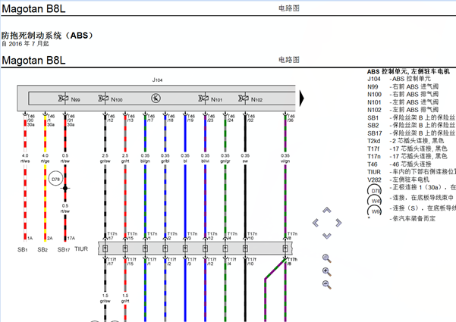Click the wire label '2.5 gr/sw'

coord(105,158)
